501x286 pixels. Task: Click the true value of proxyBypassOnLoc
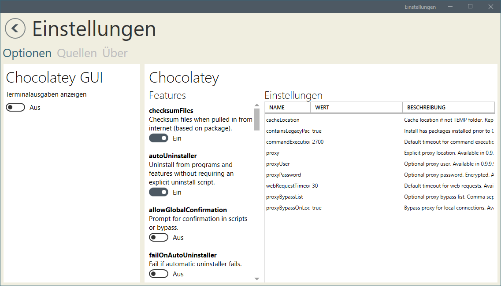tap(317, 208)
